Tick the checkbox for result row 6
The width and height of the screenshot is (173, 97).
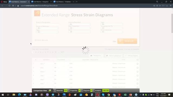pyautogui.click(x=138, y=84)
